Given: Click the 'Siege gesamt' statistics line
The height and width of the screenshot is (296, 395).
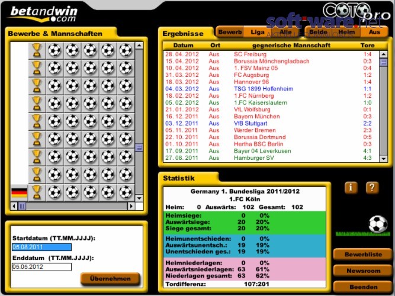Looking at the screenshot, I should [217, 229].
